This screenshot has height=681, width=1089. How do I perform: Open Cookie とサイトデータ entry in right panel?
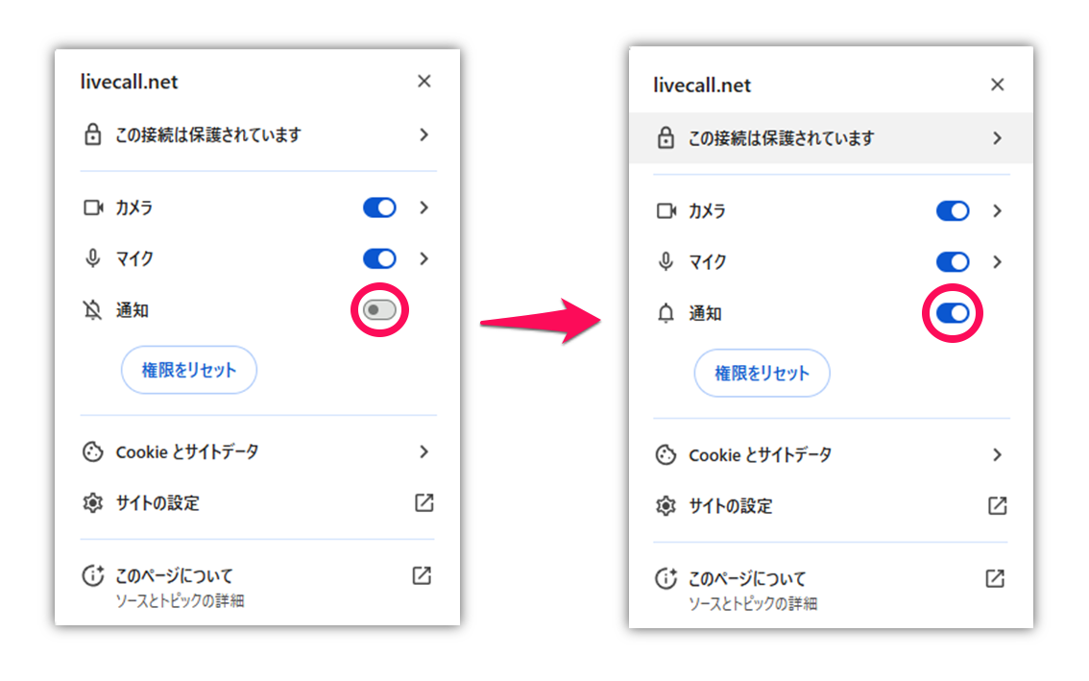[x=831, y=454]
